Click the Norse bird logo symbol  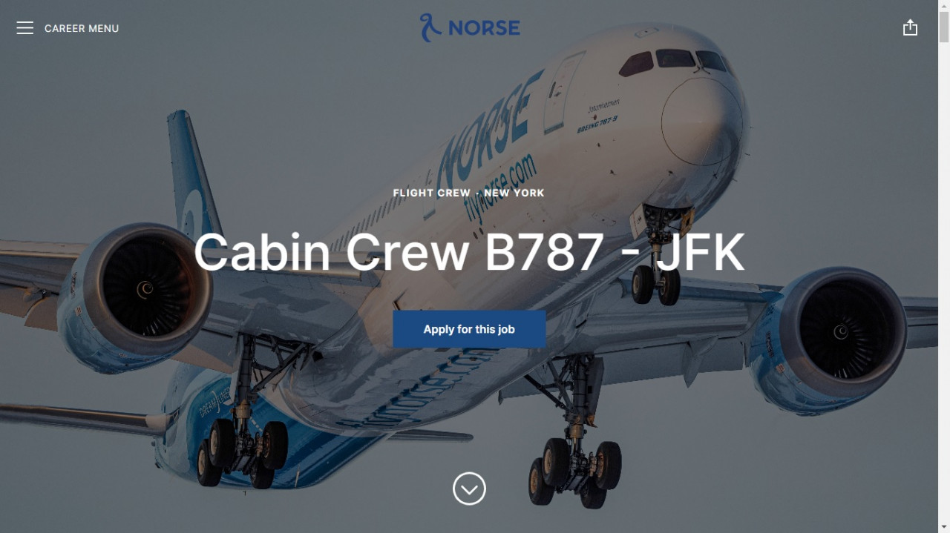pyautogui.click(x=430, y=27)
